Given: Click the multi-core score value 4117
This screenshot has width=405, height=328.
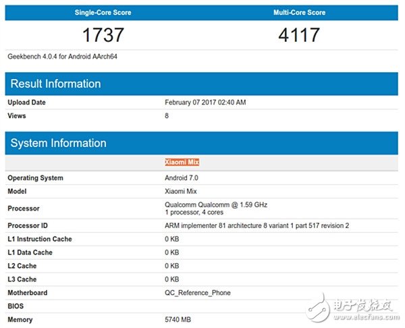Looking at the screenshot, I should 299,36.
